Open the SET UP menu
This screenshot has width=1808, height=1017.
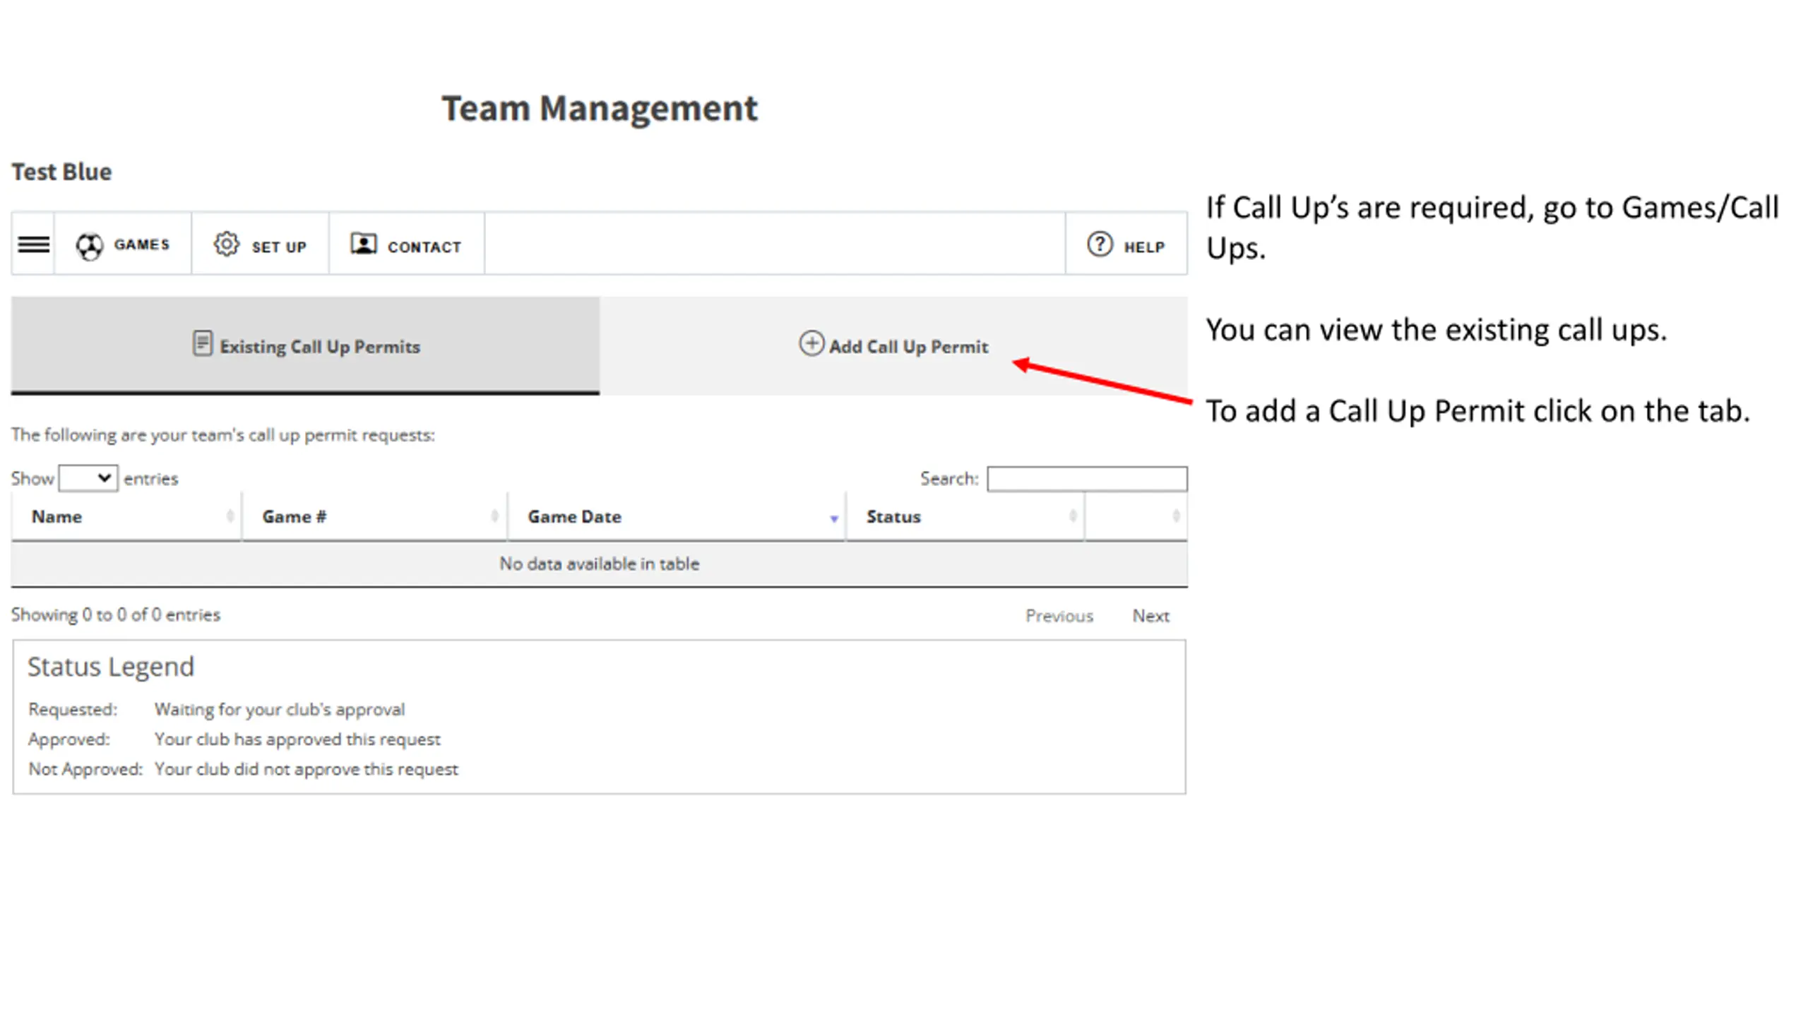click(x=260, y=244)
